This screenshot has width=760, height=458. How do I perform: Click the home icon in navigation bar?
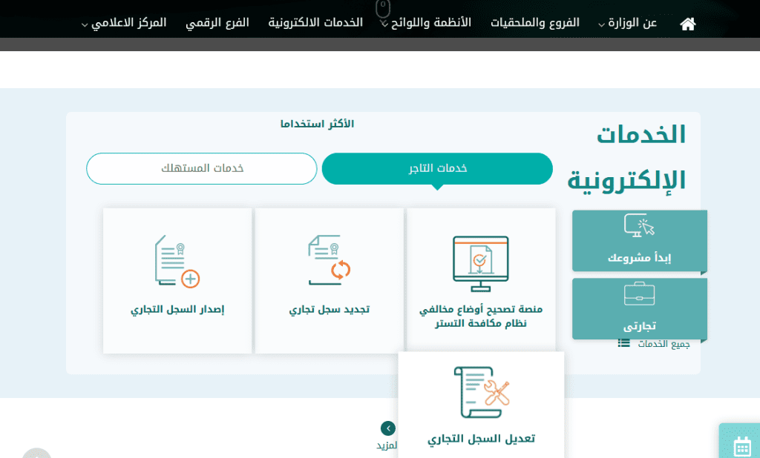tap(688, 24)
